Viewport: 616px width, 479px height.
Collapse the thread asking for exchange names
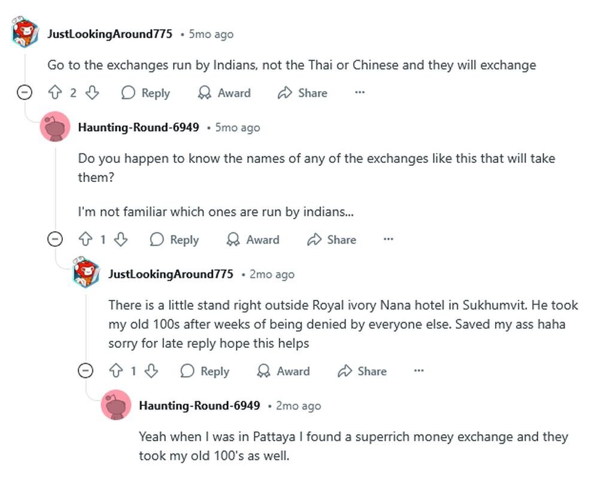55,239
